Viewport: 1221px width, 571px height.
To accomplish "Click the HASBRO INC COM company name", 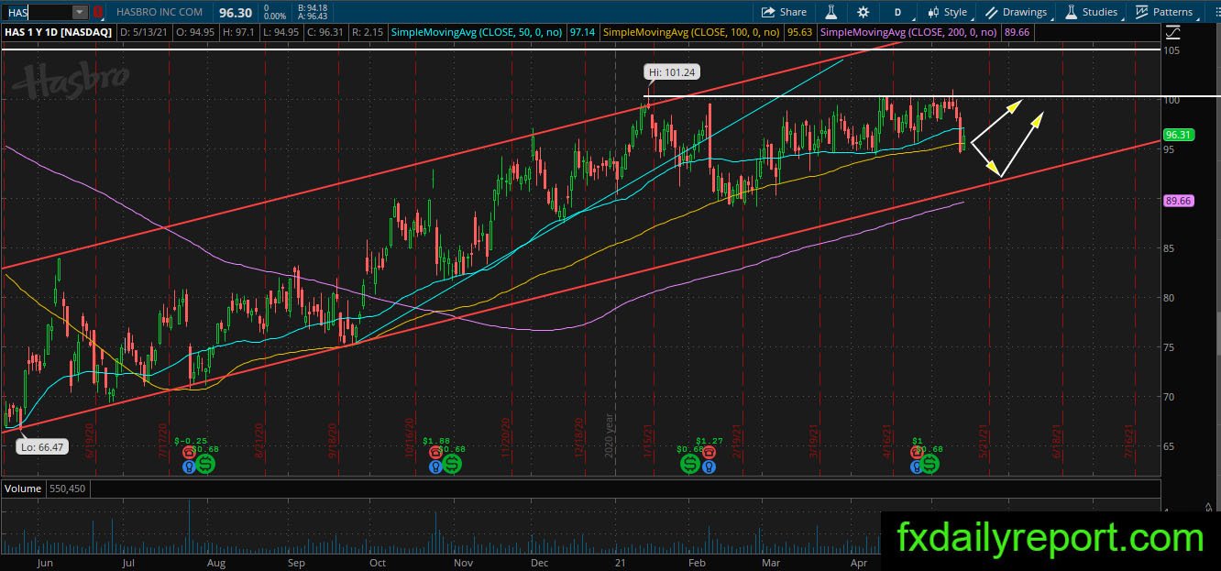I will tap(160, 12).
